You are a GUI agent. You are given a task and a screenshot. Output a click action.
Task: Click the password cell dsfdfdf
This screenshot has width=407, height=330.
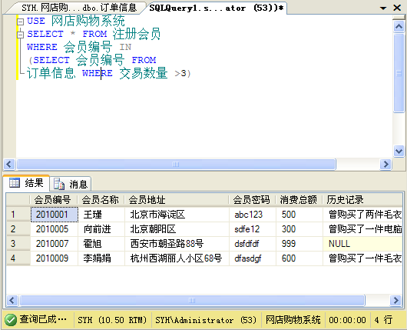pos(253,244)
